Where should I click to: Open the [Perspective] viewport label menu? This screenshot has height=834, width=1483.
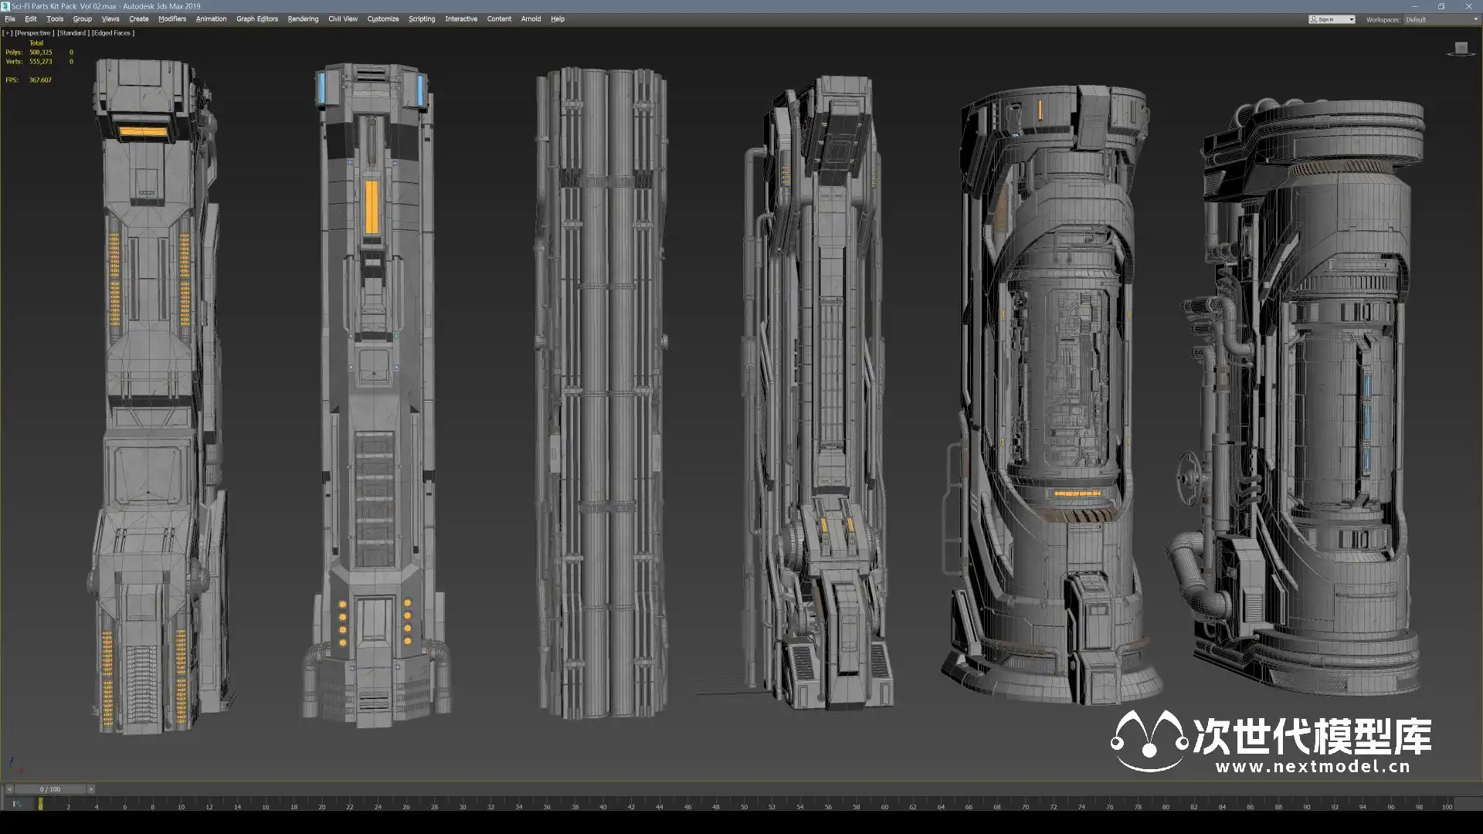(x=34, y=33)
